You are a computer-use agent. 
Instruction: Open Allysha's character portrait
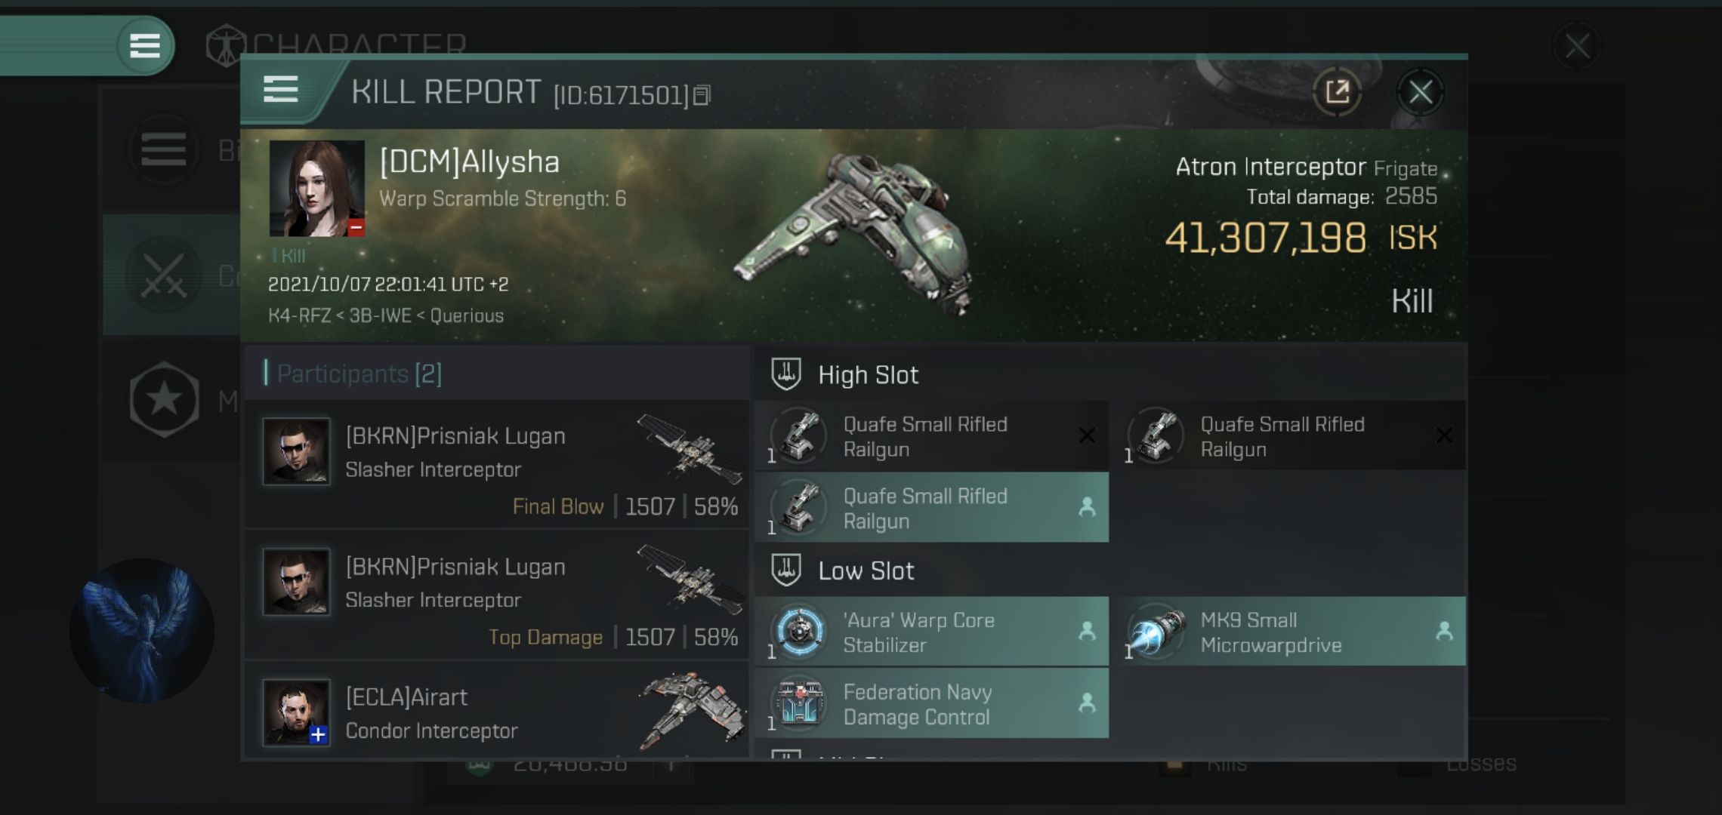(317, 188)
